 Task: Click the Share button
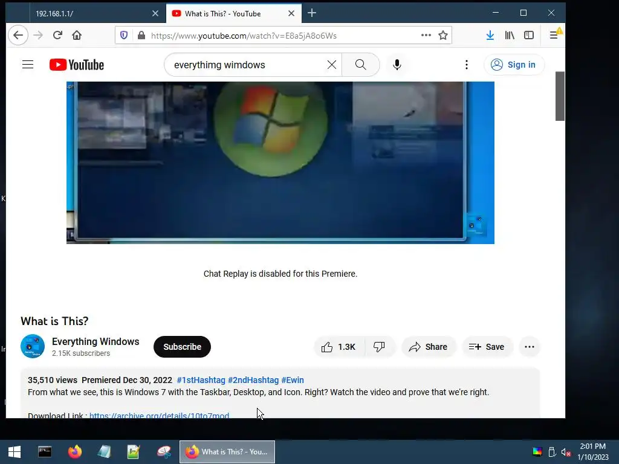click(x=429, y=347)
